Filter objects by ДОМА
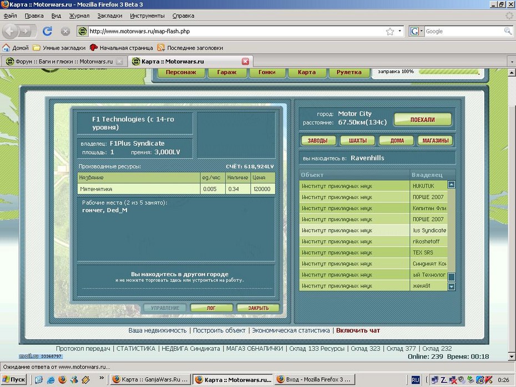Viewport: 516px width, 387px height. click(397, 140)
